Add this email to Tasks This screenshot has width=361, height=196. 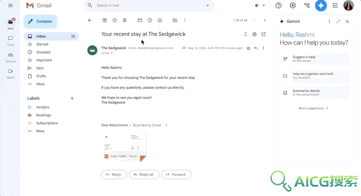[x=160, y=20]
